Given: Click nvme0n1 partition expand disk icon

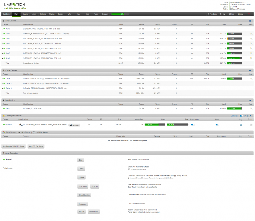Looking at the screenshot, I should coord(21,125).
